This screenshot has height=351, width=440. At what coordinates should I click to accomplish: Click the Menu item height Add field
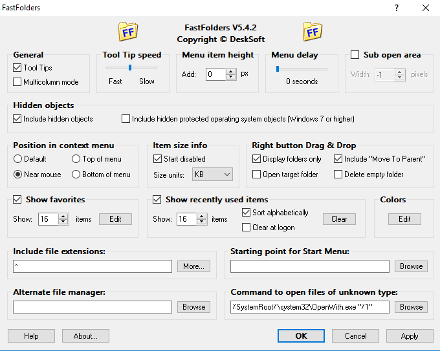click(x=215, y=74)
